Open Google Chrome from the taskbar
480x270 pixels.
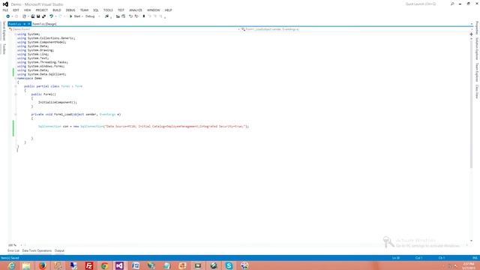[104, 265]
